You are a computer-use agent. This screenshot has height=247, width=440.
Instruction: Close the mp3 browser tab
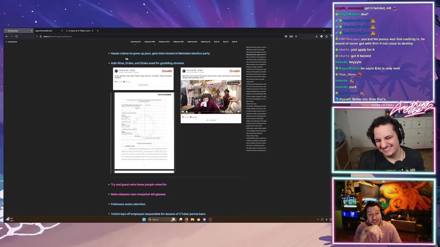click(62, 31)
